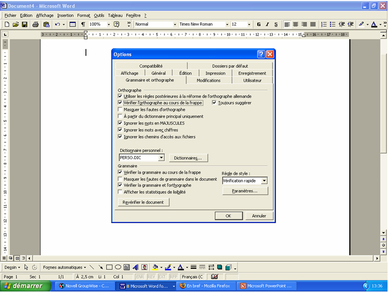Uncheck Ignorer les mots en MAJUSCULES
The width and height of the screenshot is (388, 293).
tap(120, 123)
